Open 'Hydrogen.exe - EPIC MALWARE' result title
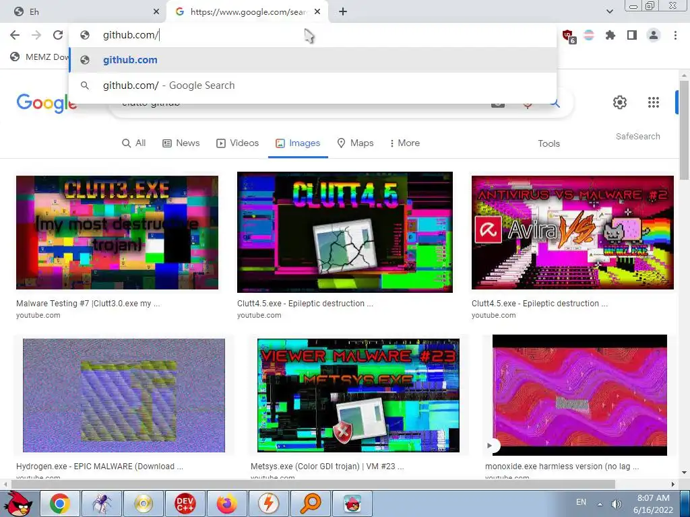Image resolution: width=690 pixels, height=517 pixels. tap(100, 467)
